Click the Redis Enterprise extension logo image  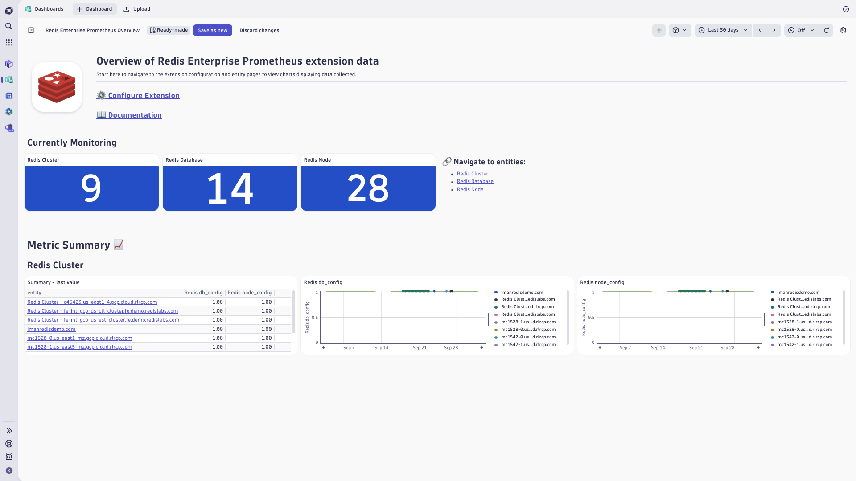(57, 87)
